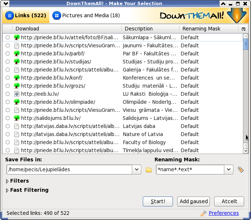Click the Default mask cell in the Olimpiāde row

coord(190,102)
